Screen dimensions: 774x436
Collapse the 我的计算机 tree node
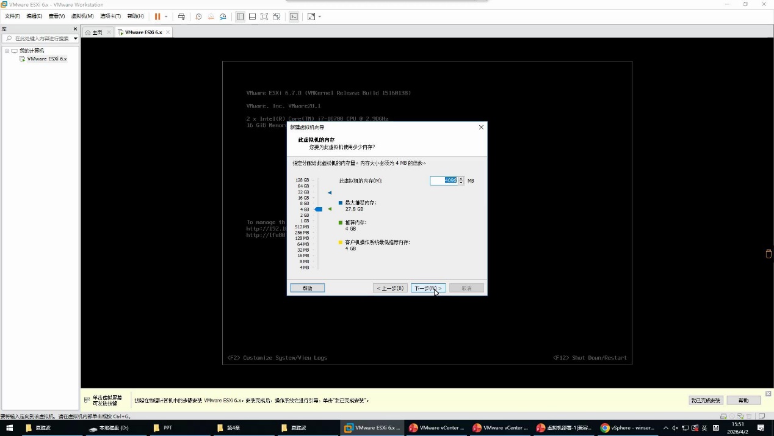7,51
